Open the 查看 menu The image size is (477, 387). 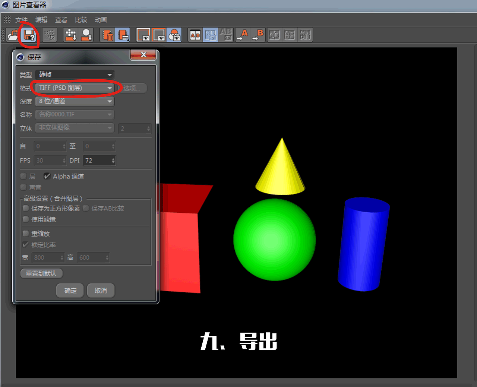click(61, 20)
